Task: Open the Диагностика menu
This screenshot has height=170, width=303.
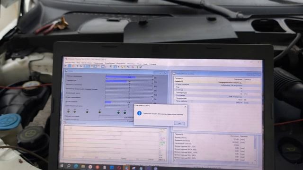Action: point(70,63)
